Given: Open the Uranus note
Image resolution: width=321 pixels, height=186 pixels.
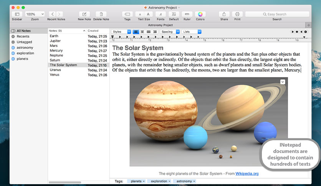Looking at the screenshot, I should pos(79,70).
